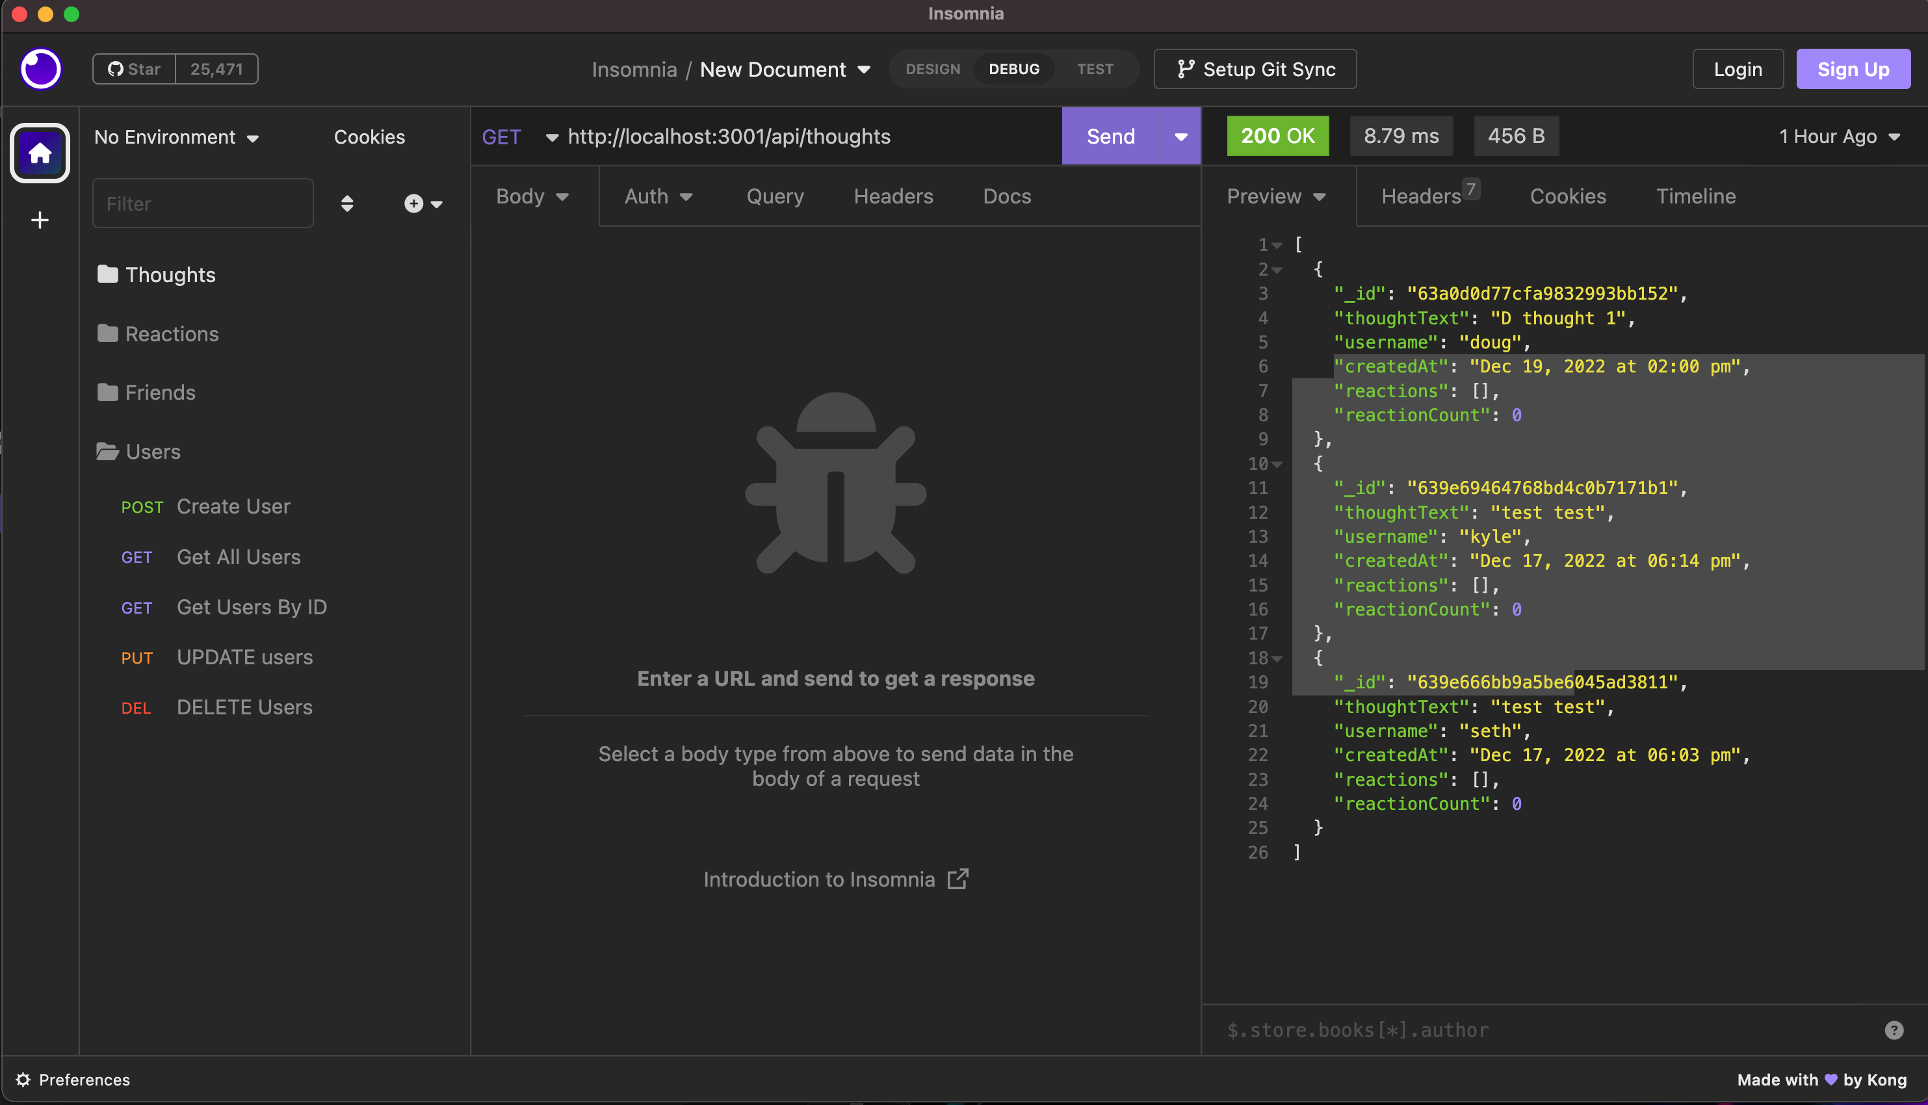This screenshot has height=1105, width=1928.
Task: Switch to TEST mode
Action: (1095, 68)
